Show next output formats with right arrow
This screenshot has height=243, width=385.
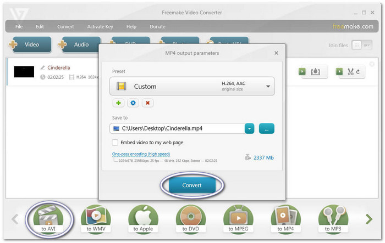pos(369,219)
